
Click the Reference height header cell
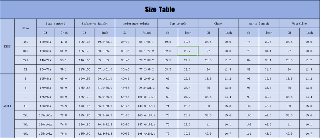[95, 24]
